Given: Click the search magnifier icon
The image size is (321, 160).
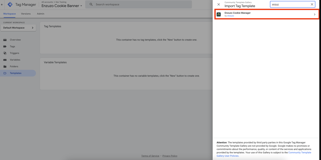Looking at the screenshot, I should (91, 4).
